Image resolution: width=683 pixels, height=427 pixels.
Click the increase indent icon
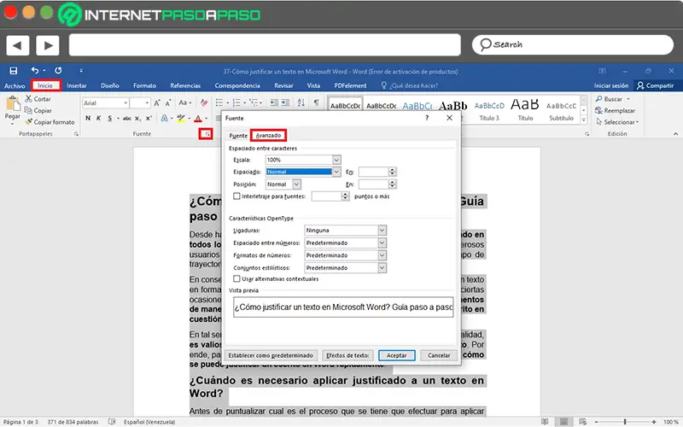pyautogui.click(x=285, y=102)
